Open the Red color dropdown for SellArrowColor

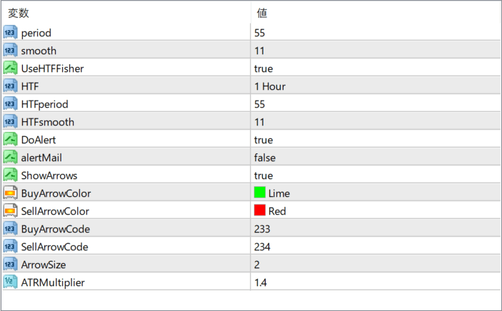[x=376, y=211]
